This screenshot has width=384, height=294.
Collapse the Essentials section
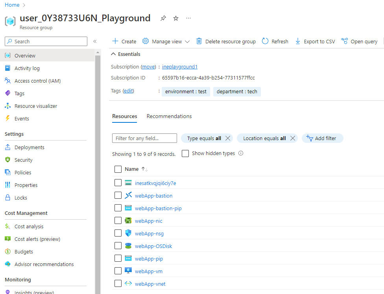pyautogui.click(x=113, y=54)
